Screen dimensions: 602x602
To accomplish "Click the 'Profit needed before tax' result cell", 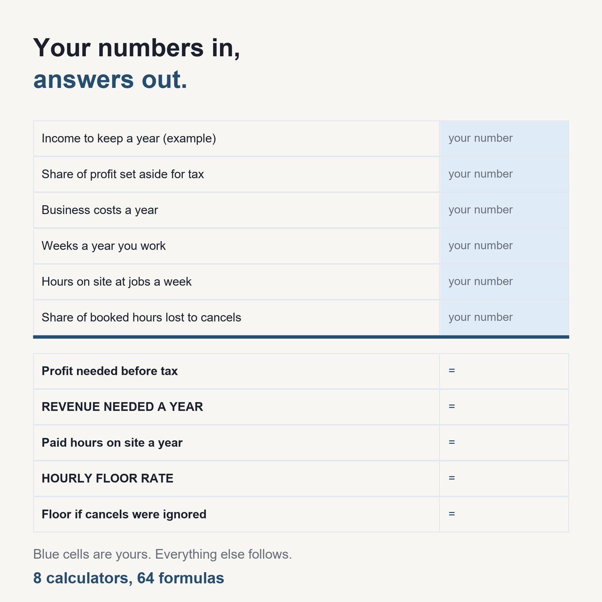I will click(x=504, y=371).
